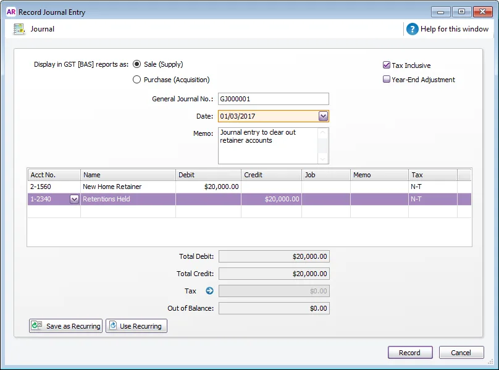Image resolution: width=499 pixels, height=370 pixels.
Task: Click the Name column header
Action: [x=128, y=175]
